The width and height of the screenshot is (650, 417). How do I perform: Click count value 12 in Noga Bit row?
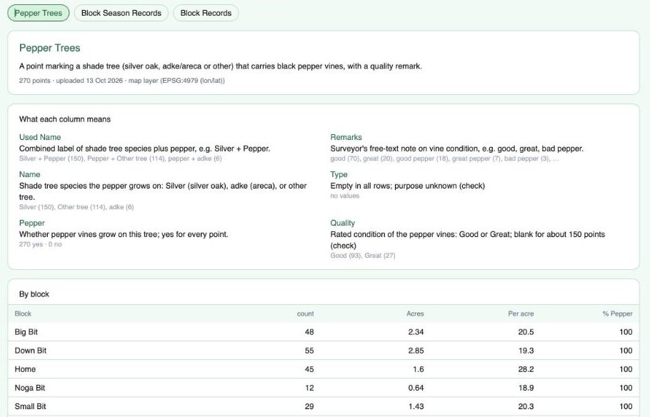(x=309, y=388)
